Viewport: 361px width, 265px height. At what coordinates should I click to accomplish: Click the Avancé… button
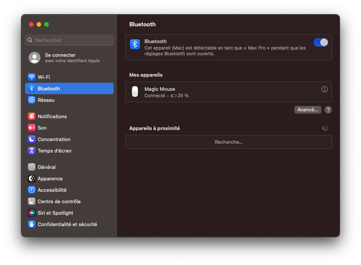click(x=308, y=110)
